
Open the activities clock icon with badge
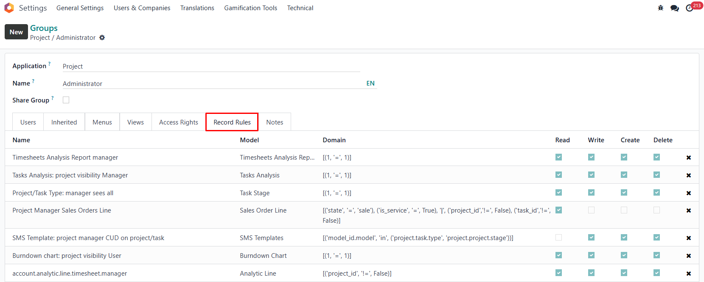690,8
